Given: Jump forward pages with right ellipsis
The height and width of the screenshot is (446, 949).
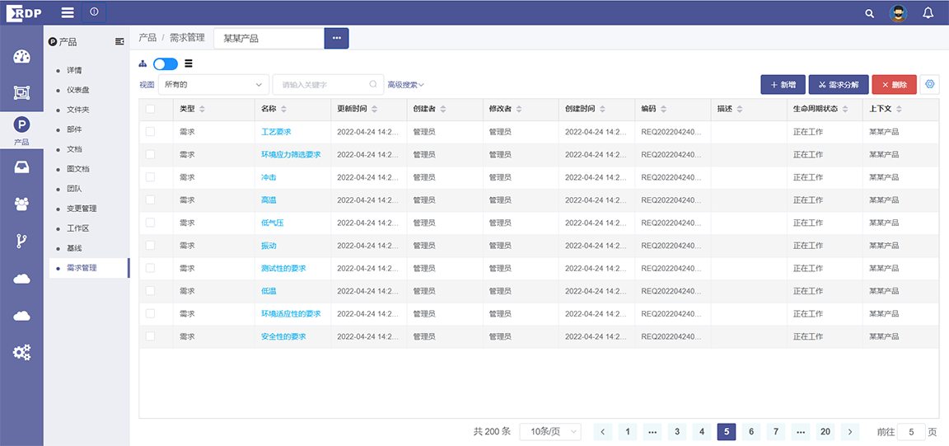Looking at the screenshot, I should click(x=800, y=431).
